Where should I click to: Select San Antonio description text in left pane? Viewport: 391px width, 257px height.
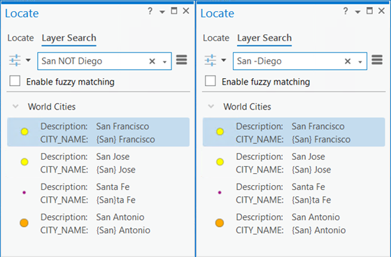pyautogui.click(x=120, y=217)
